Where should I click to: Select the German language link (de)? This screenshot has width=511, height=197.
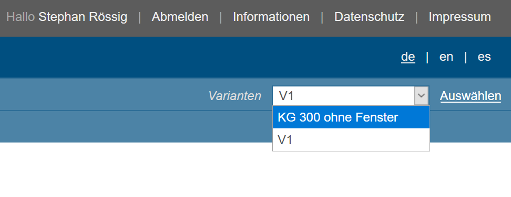point(408,57)
